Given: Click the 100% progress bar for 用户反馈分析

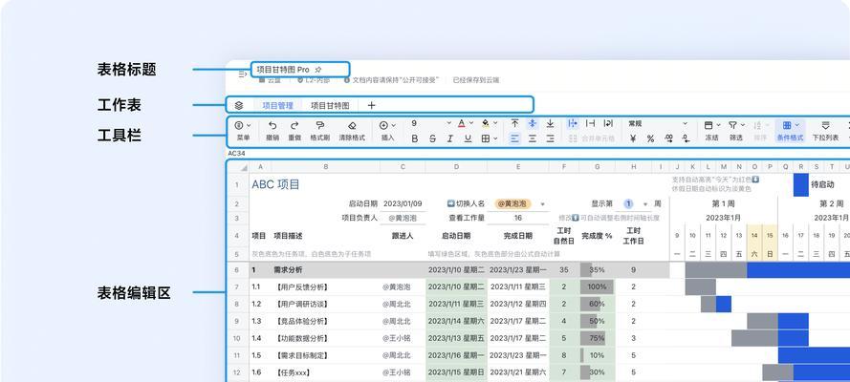Looking at the screenshot, I should click(597, 286).
